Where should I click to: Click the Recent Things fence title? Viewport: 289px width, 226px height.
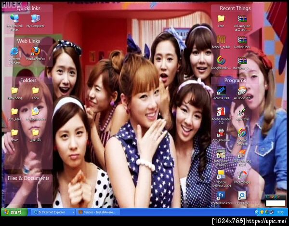click(235, 8)
